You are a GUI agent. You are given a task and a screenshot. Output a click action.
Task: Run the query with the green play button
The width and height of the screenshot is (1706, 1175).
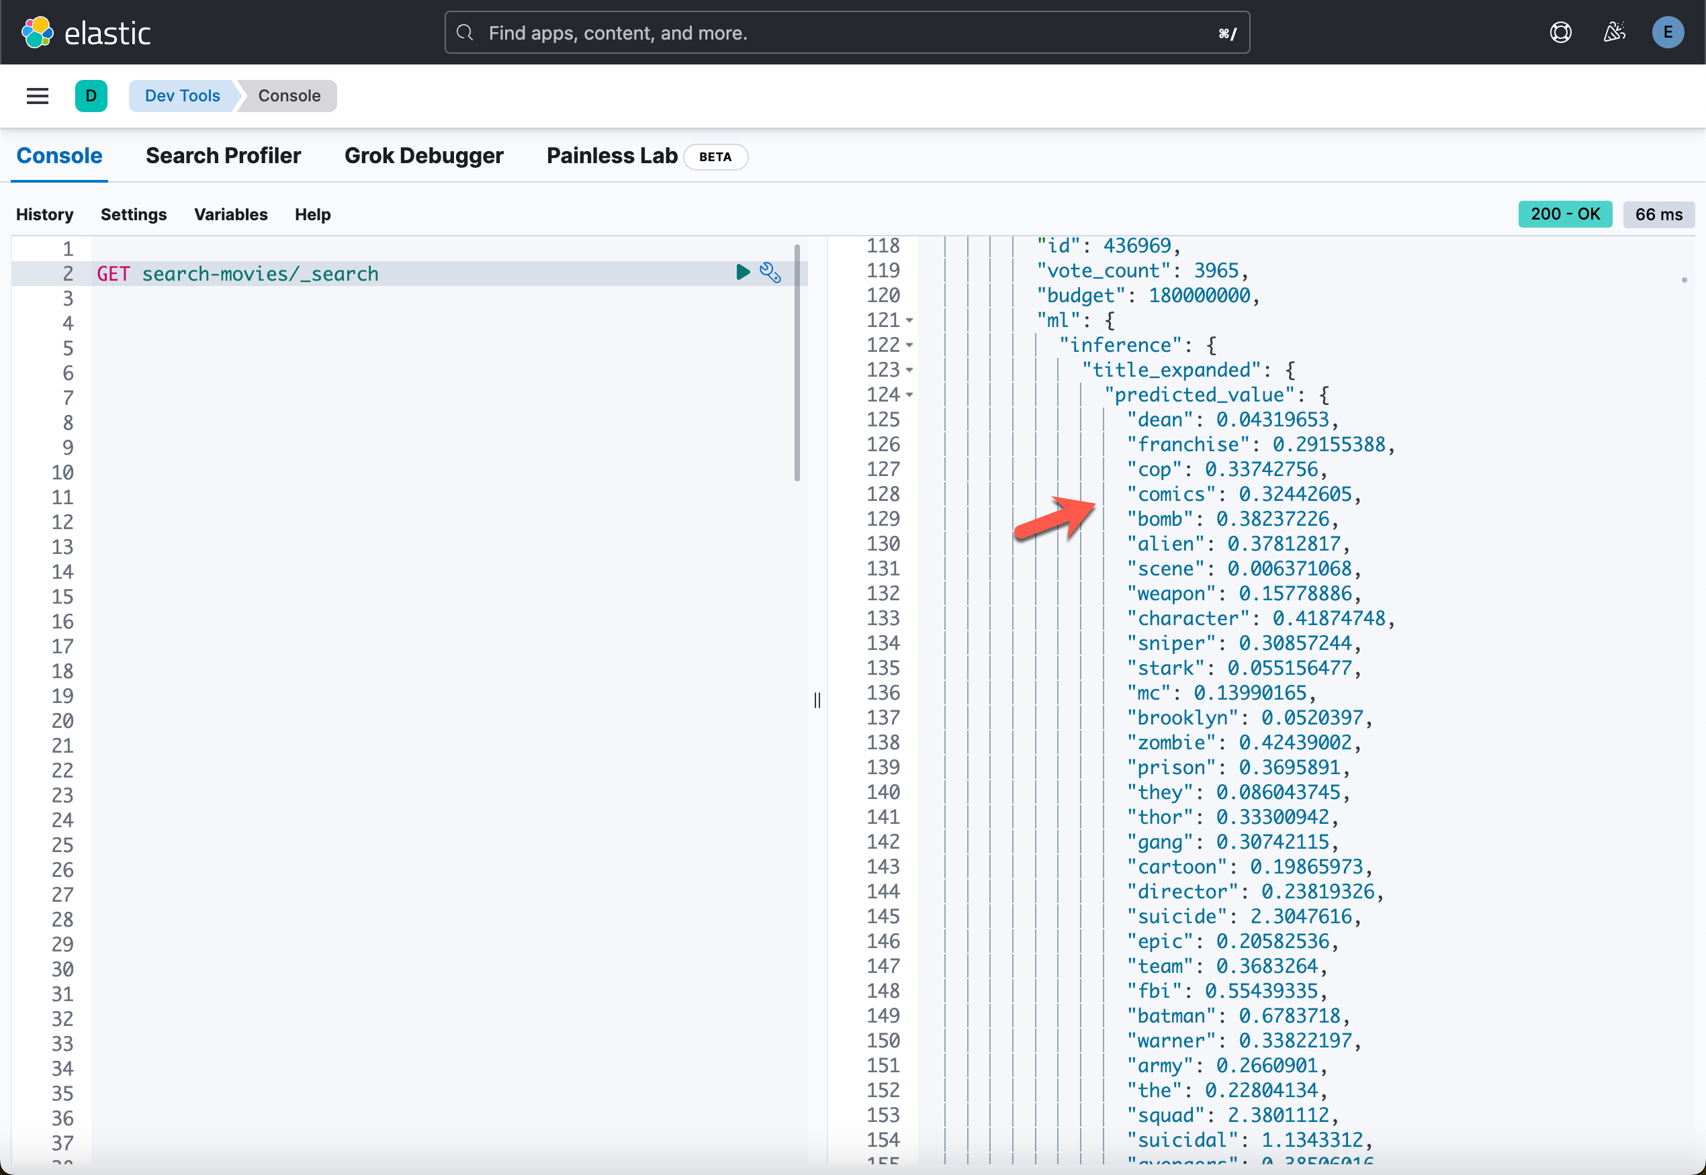click(742, 273)
